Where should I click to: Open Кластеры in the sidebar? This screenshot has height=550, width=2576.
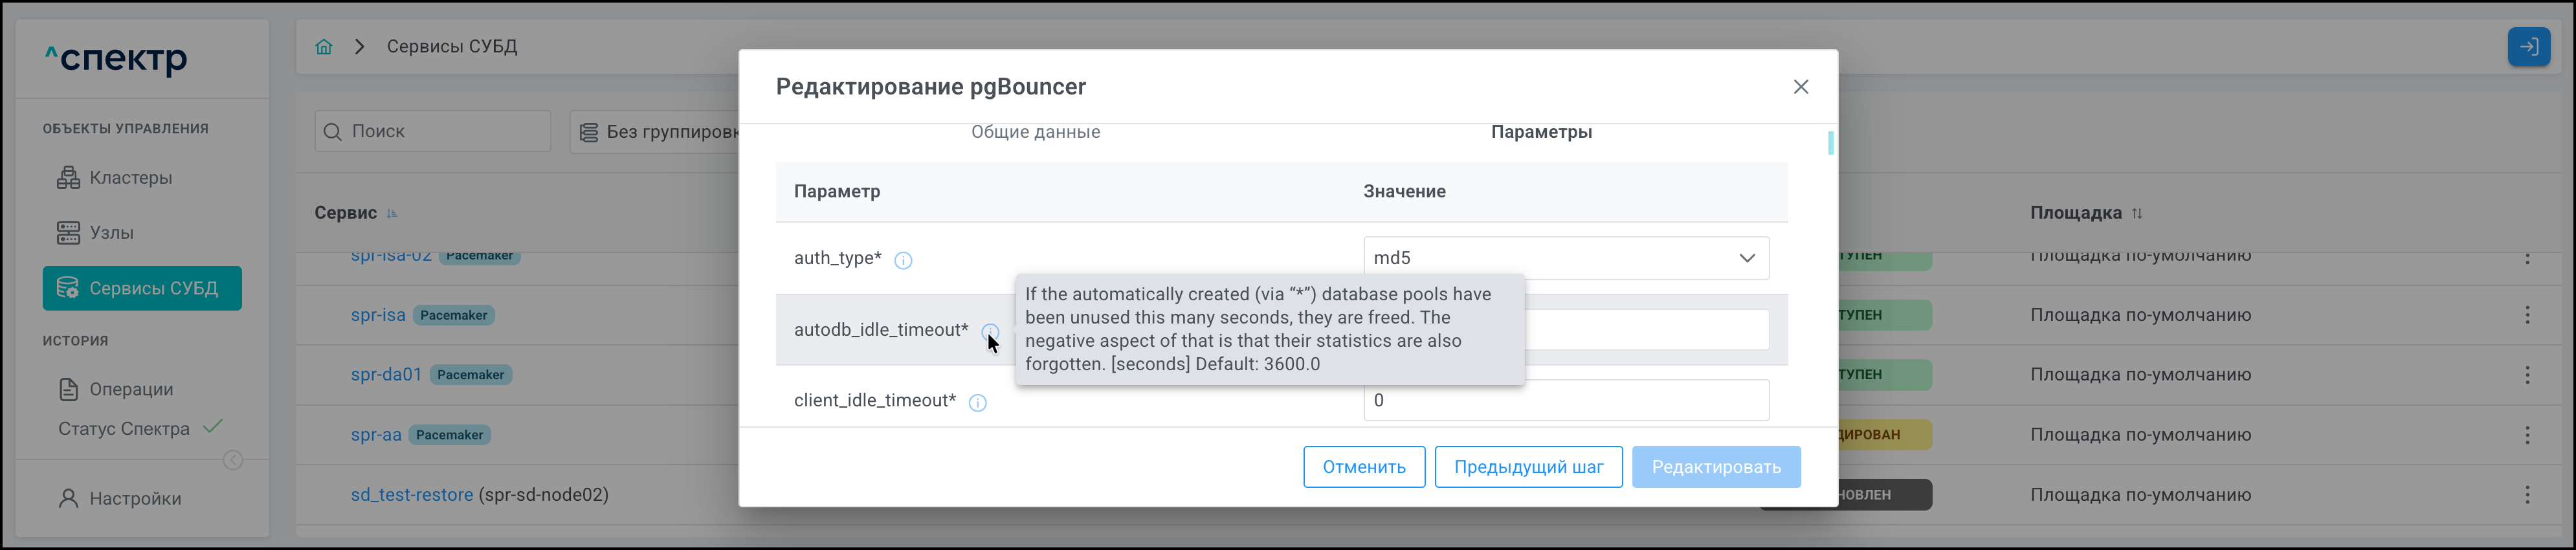pyautogui.click(x=130, y=178)
